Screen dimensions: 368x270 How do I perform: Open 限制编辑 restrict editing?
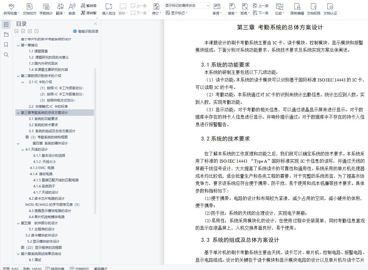(x=297, y=9)
